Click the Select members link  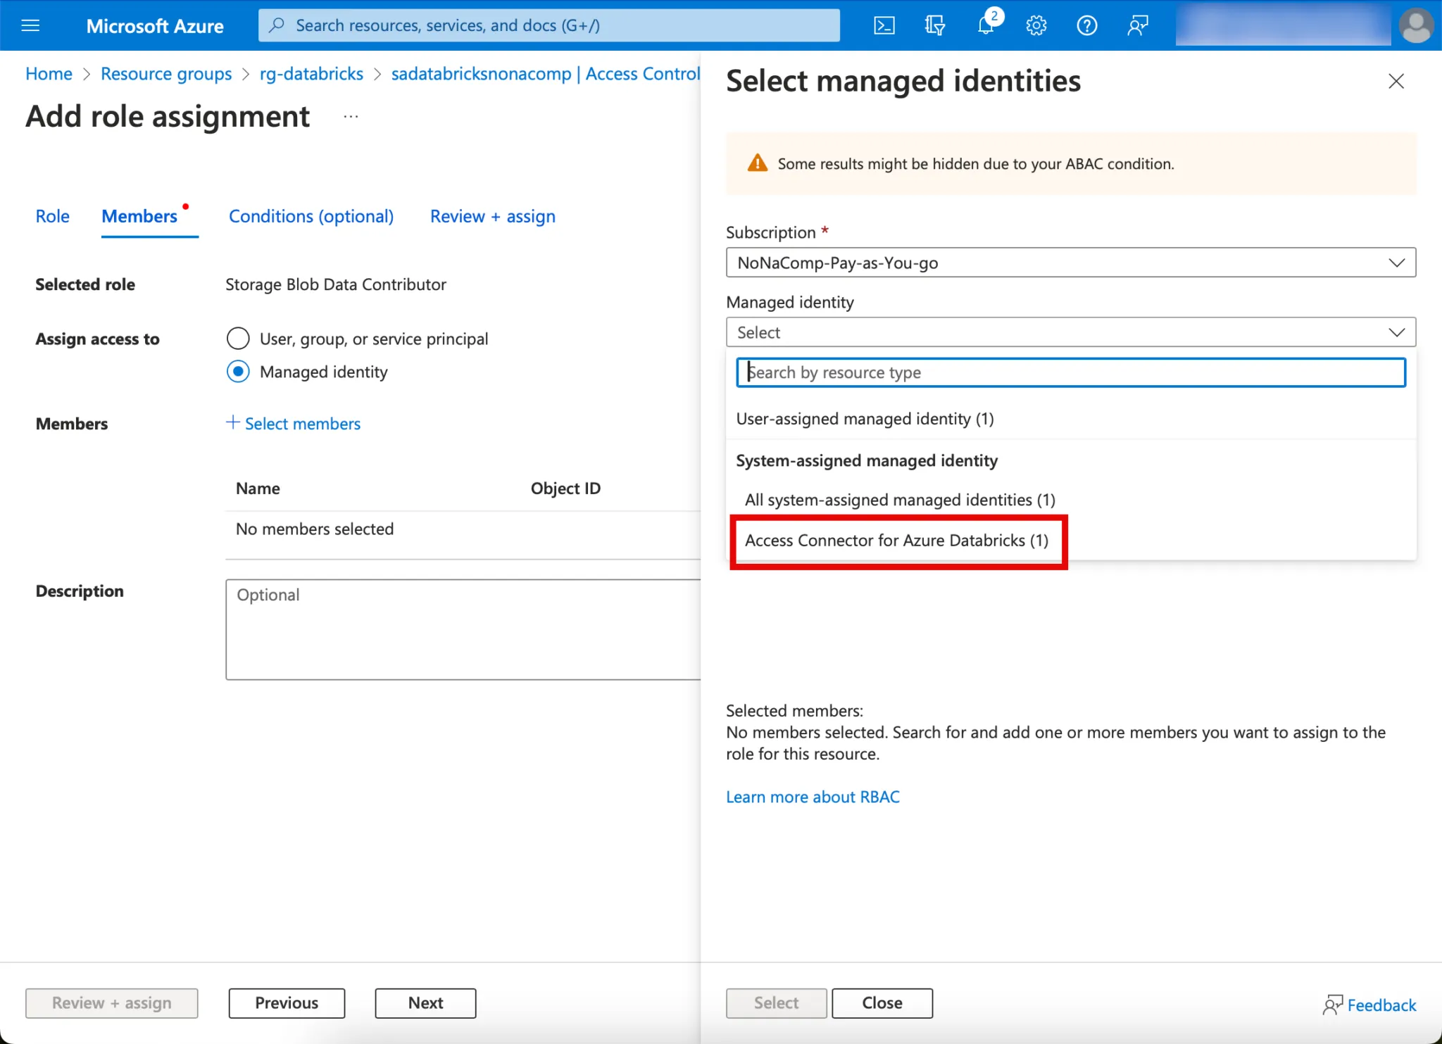[293, 424]
